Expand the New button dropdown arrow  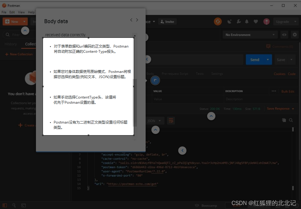coord(24,22)
